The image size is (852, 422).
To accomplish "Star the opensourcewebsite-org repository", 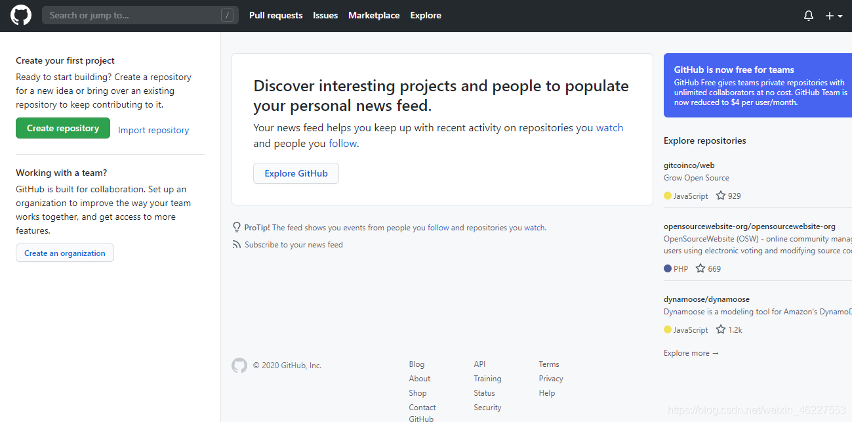I will (700, 268).
